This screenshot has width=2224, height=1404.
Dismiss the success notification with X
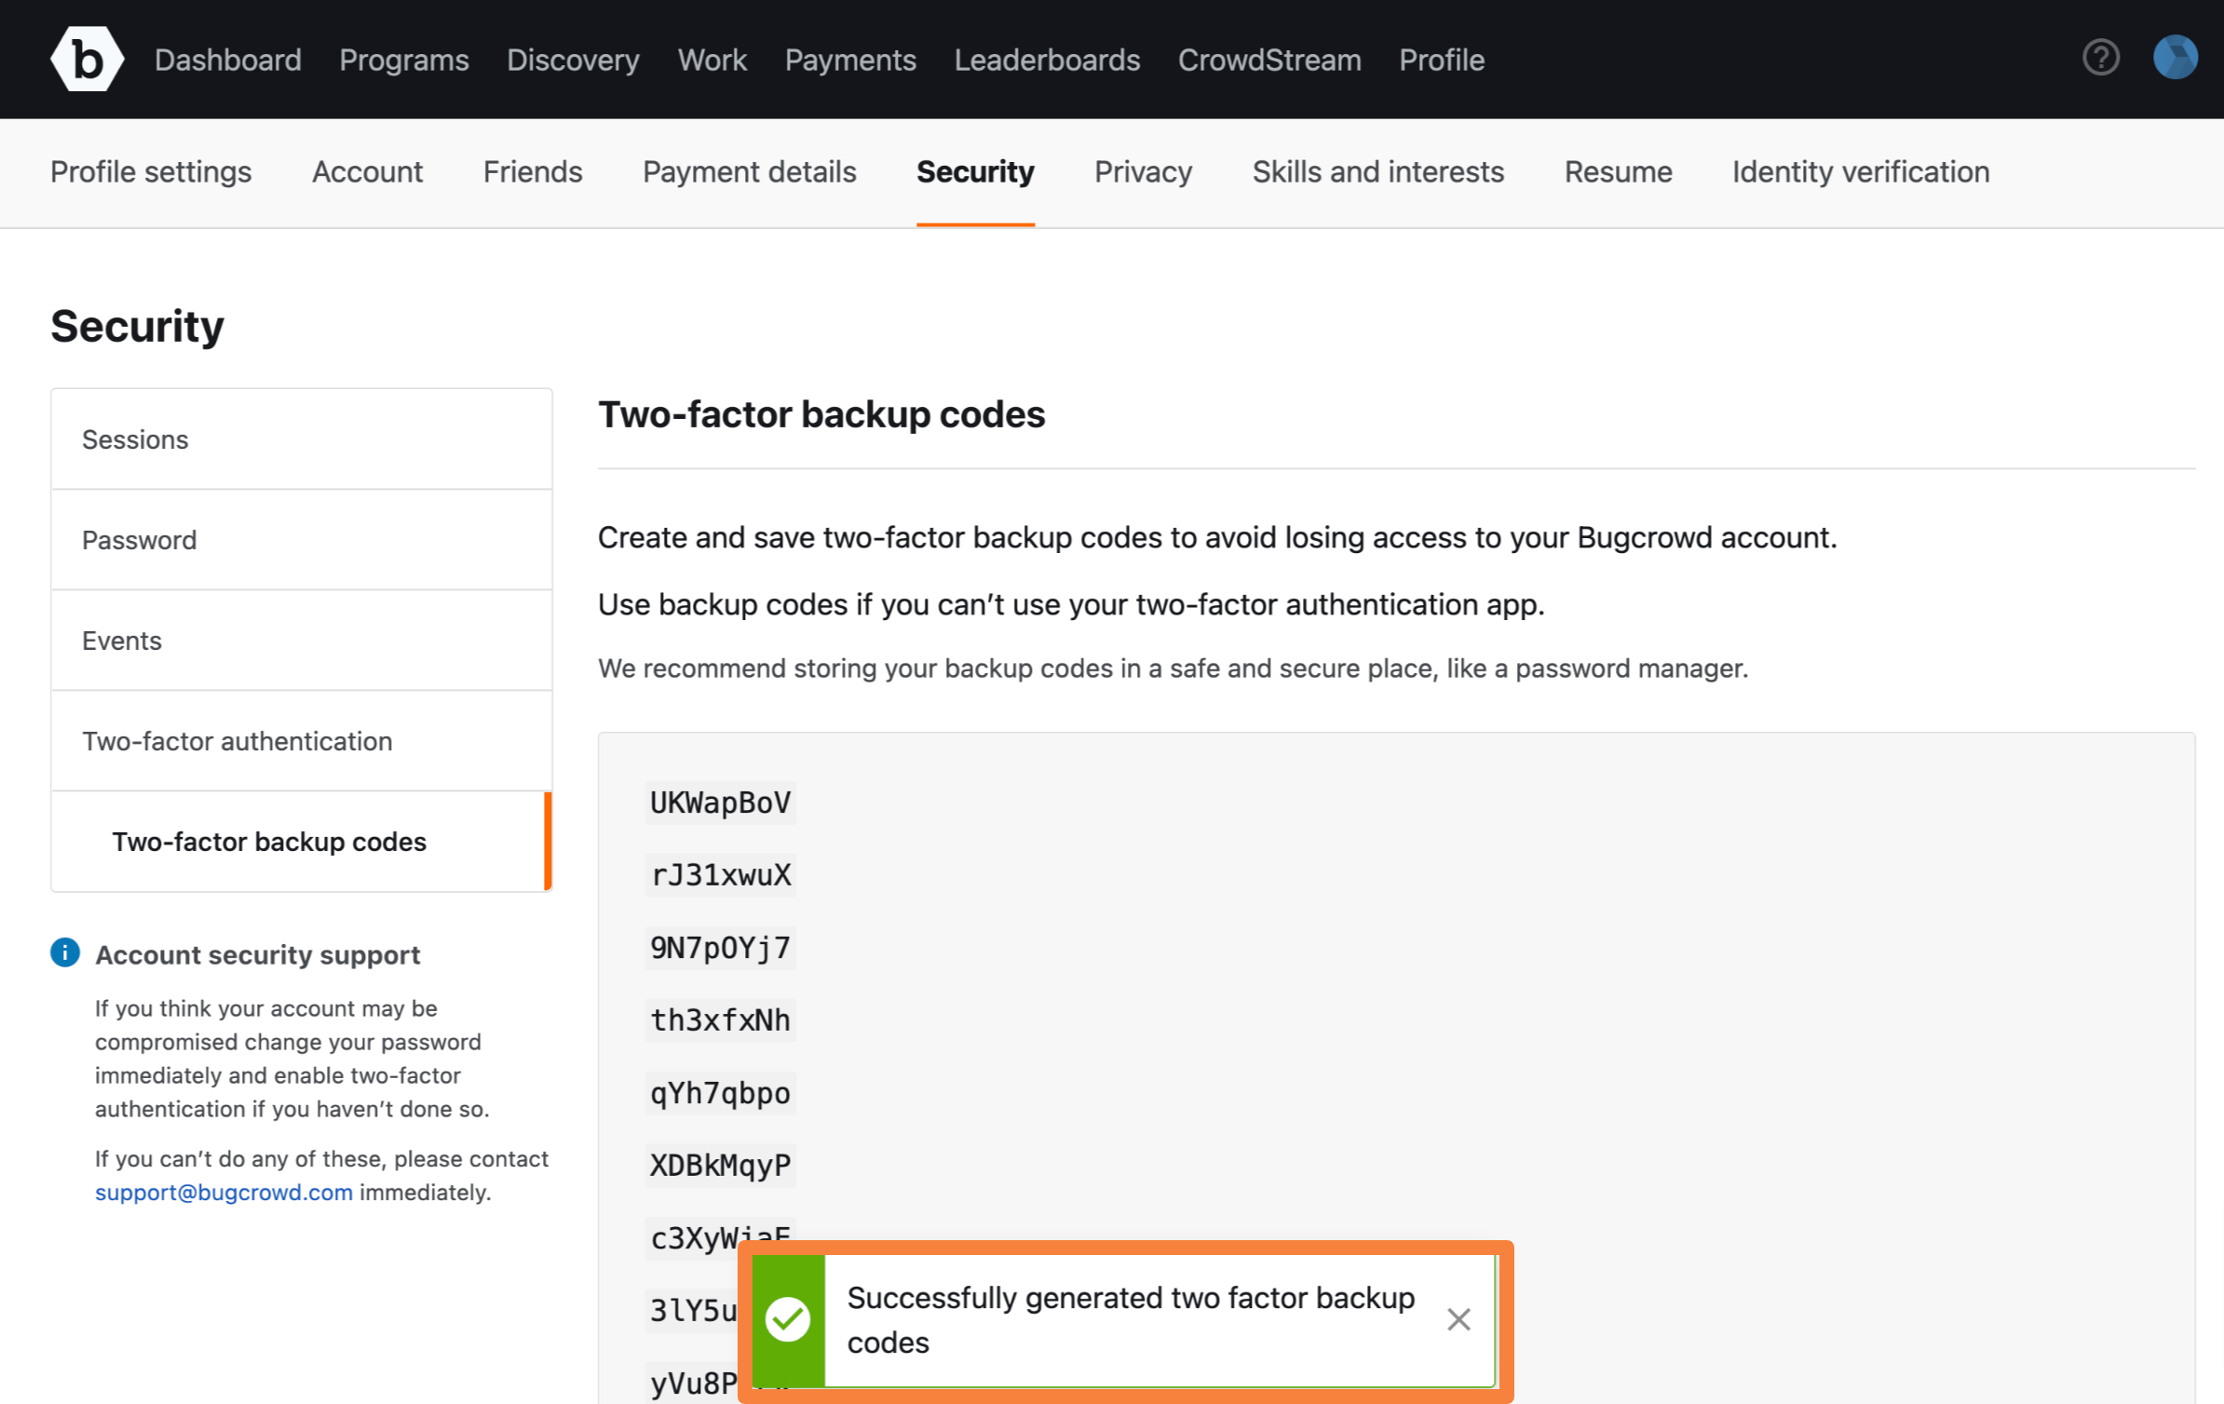click(x=1458, y=1319)
